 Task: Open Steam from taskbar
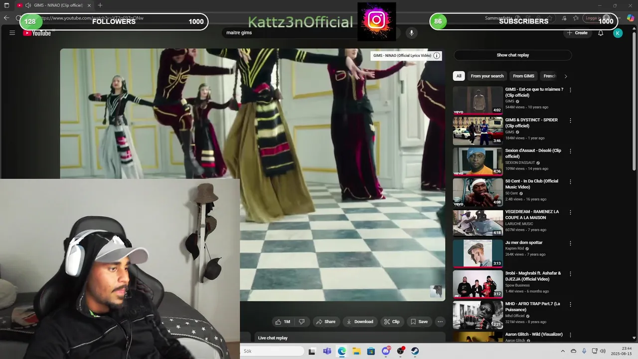tap(415, 351)
